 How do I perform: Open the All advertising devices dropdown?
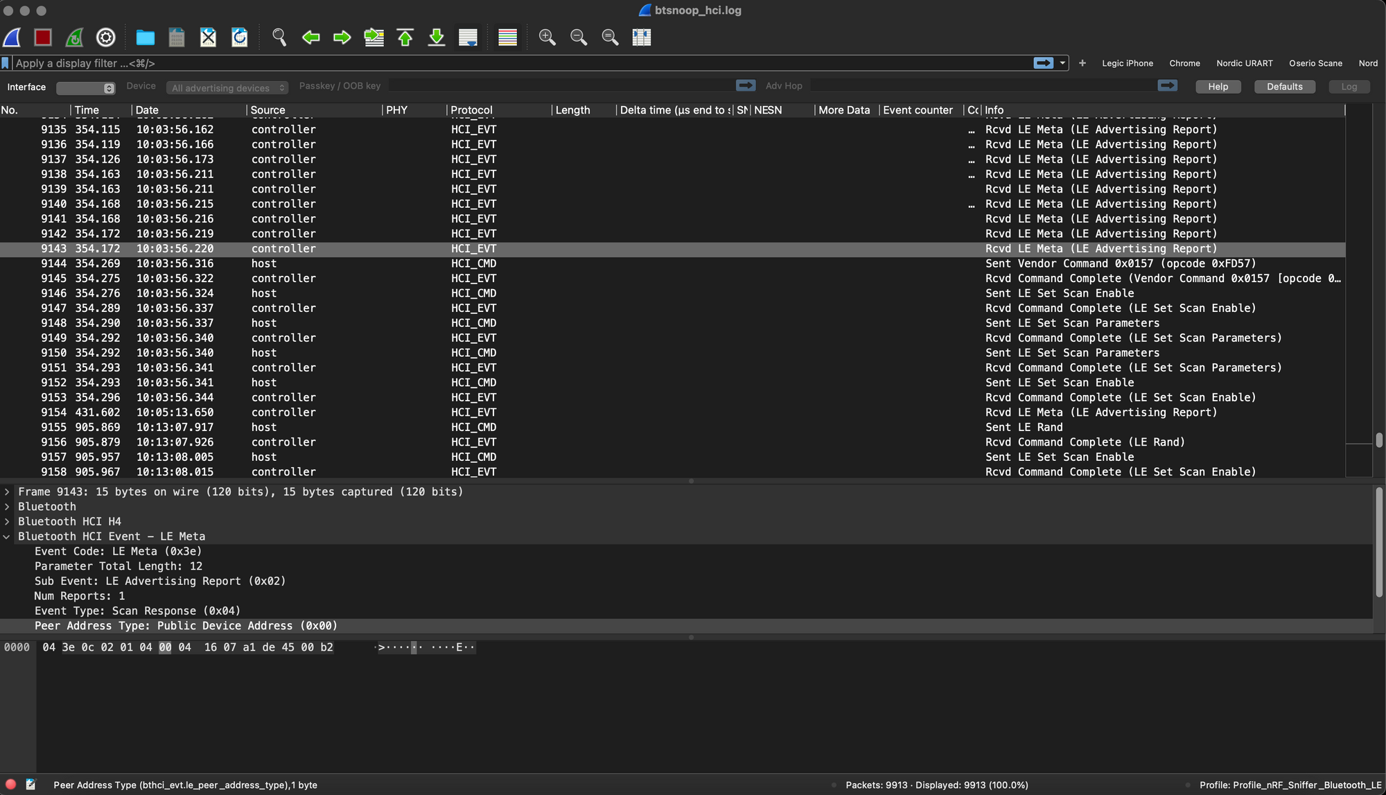coord(227,88)
